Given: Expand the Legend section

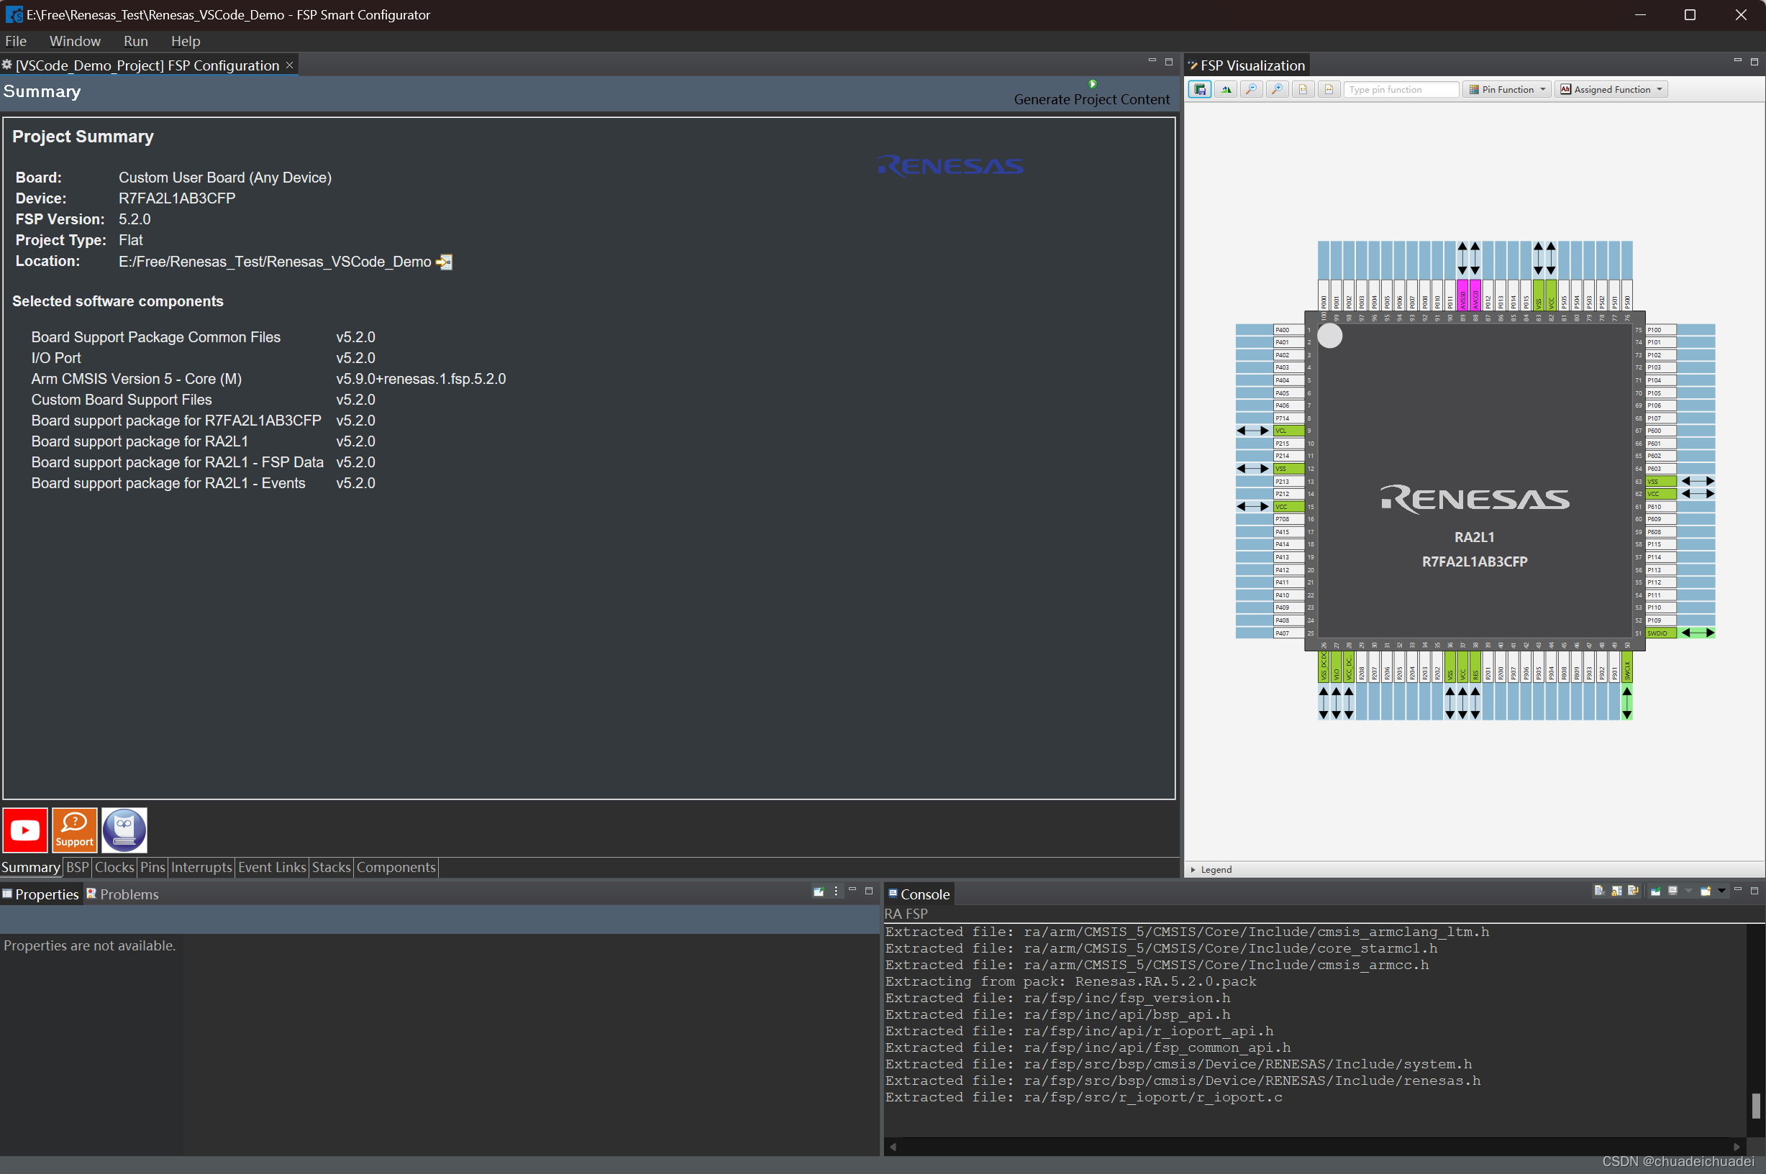Looking at the screenshot, I should 1194,869.
